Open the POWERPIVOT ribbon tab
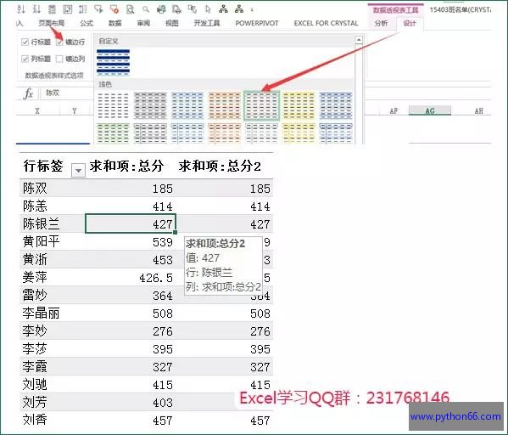Screen dimensions: 508x435 click(x=257, y=23)
